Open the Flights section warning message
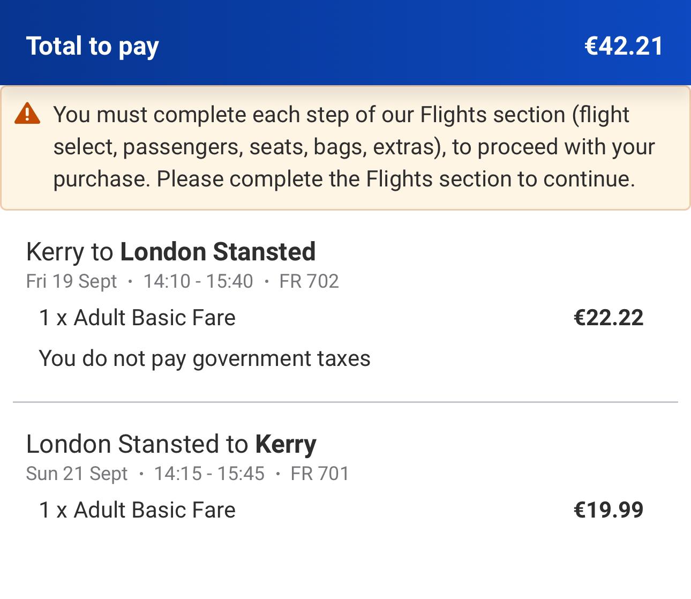 pyautogui.click(x=345, y=147)
